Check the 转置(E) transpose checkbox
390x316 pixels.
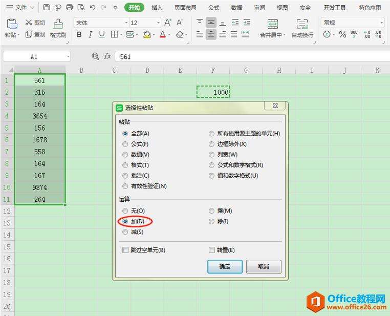pyautogui.click(x=212, y=250)
